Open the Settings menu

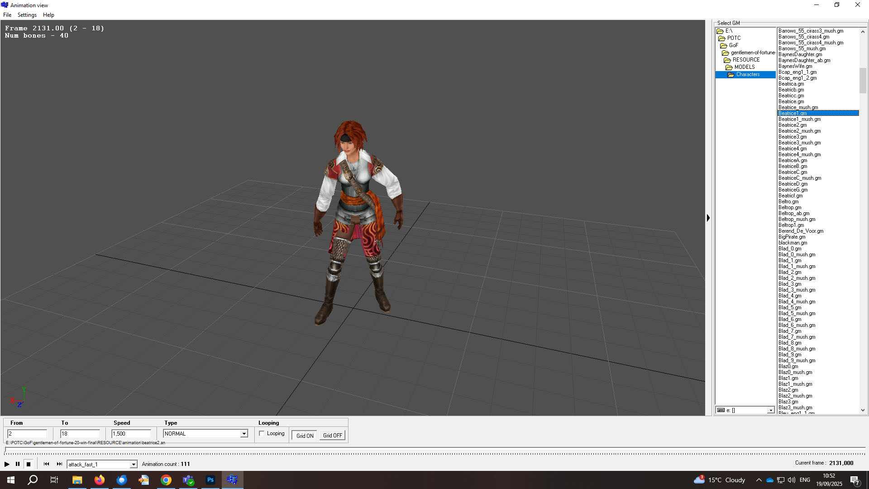[27, 15]
